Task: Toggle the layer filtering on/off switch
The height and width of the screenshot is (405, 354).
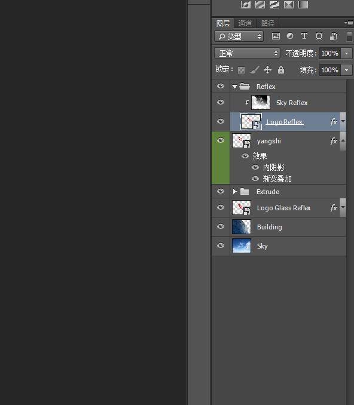Action: point(349,36)
